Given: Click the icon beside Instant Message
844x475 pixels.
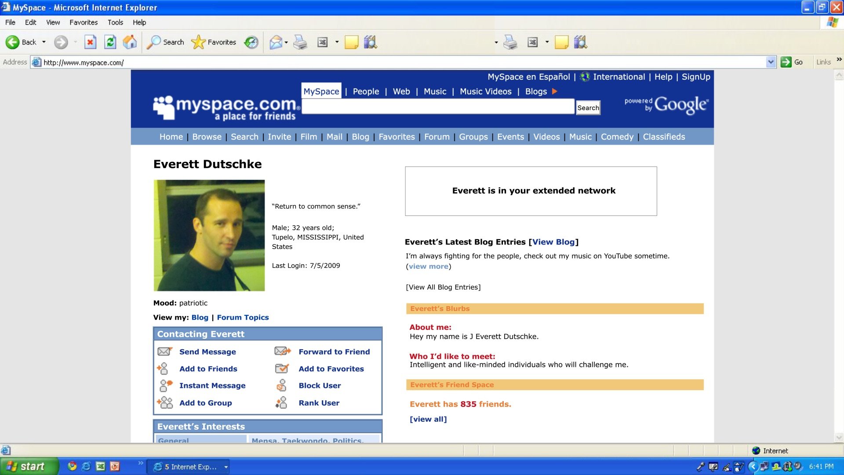Looking at the screenshot, I should [x=165, y=385].
